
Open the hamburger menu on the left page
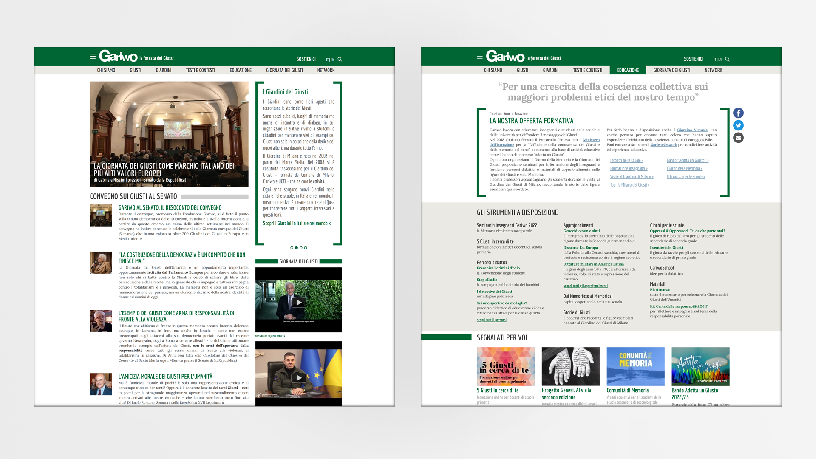[92, 56]
